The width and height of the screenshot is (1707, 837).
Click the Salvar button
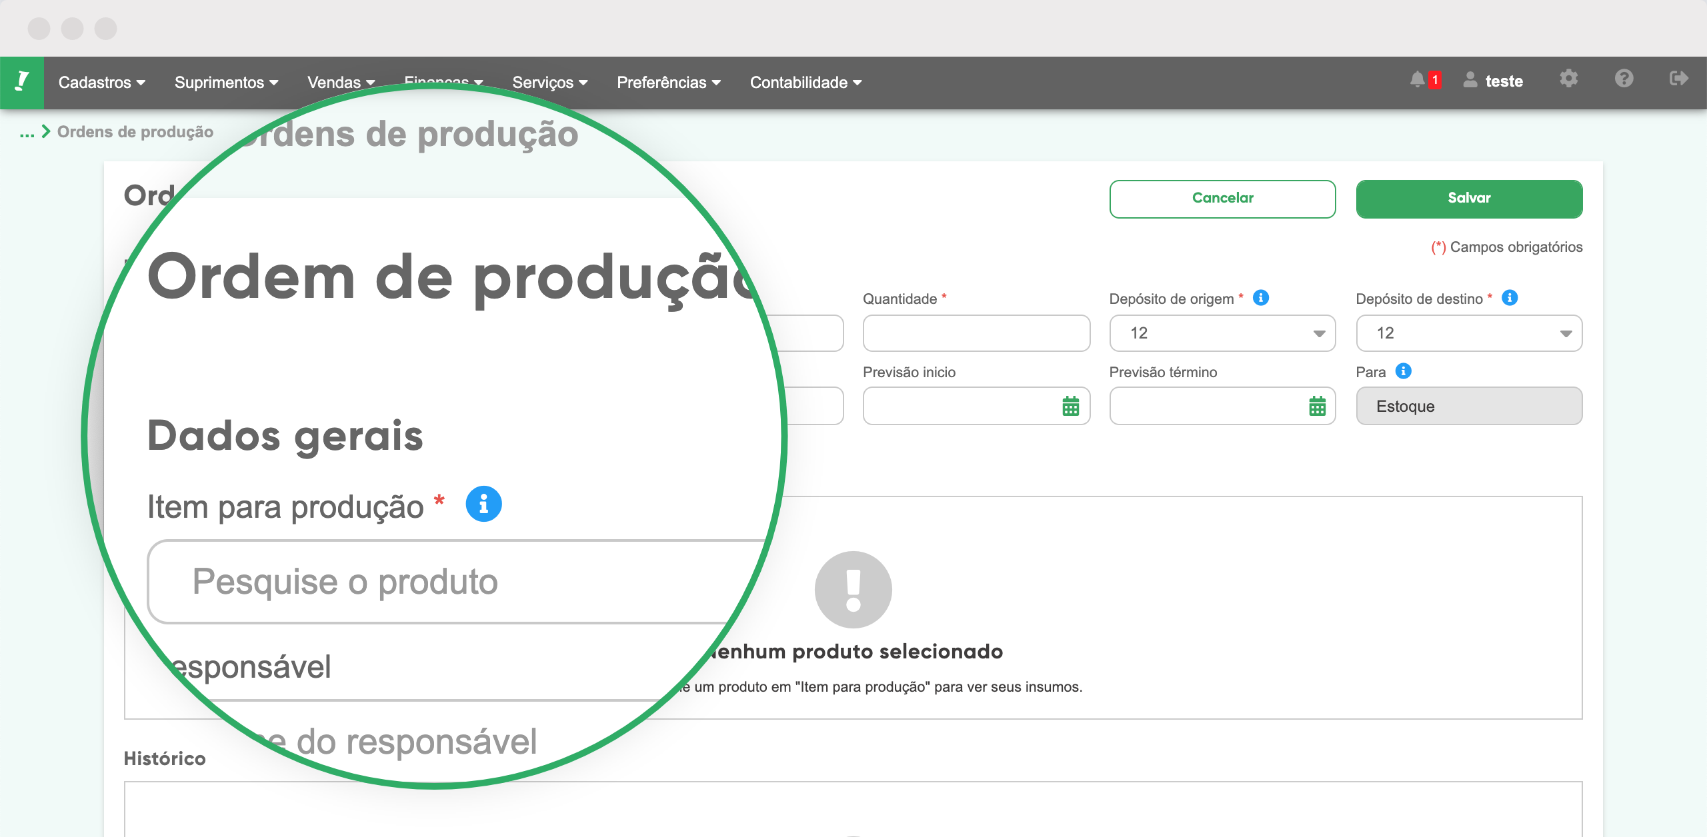coord(1469,198)
